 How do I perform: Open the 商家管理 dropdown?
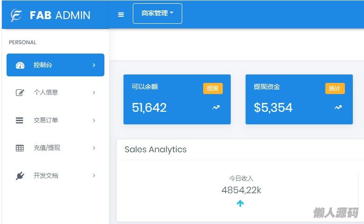tap(158, 14)
